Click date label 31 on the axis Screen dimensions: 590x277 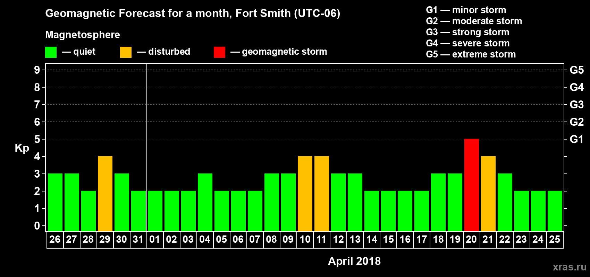[138, 239]
